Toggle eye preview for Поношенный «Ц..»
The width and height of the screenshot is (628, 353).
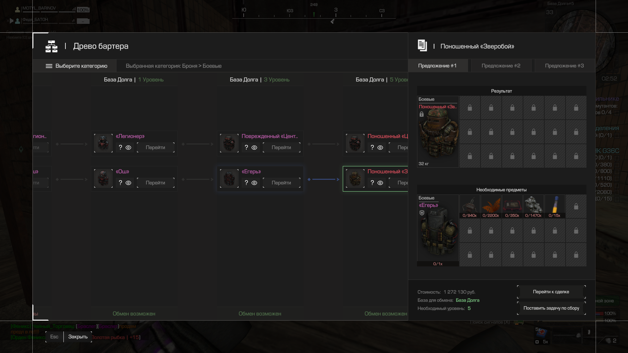(380, 148)
